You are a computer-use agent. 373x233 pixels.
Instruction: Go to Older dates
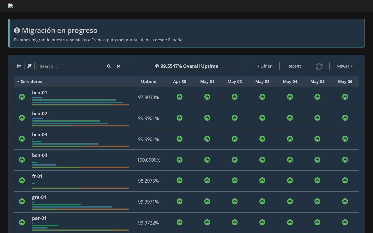pos(265,66)
